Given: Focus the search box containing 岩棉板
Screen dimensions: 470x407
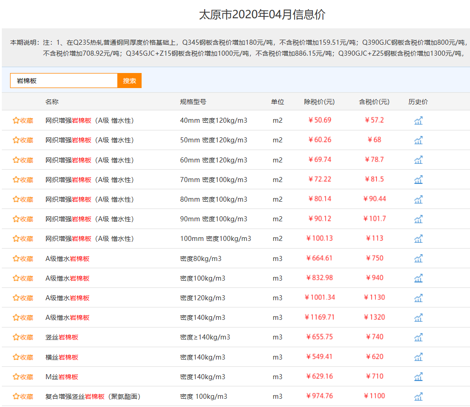Looking at the screenshot, I should coord(64,81).
